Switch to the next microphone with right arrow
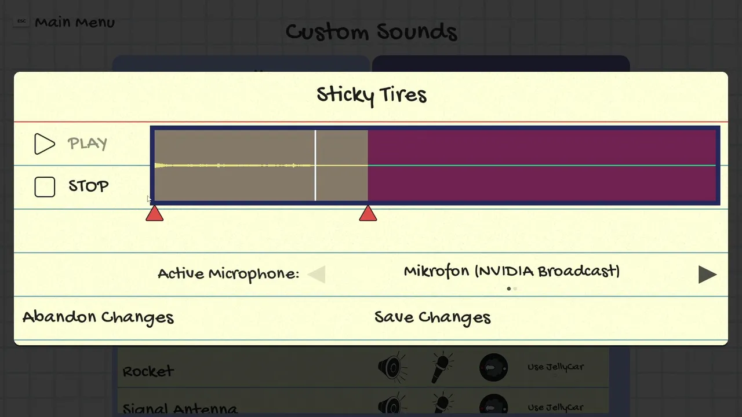 [707, 275]
